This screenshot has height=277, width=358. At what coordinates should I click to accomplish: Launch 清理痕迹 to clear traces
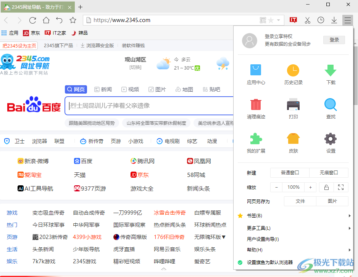click(256, 108)
